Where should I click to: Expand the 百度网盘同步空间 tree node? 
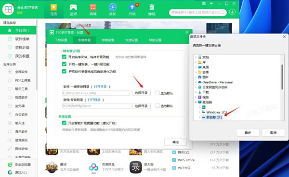tap(196, 87)
